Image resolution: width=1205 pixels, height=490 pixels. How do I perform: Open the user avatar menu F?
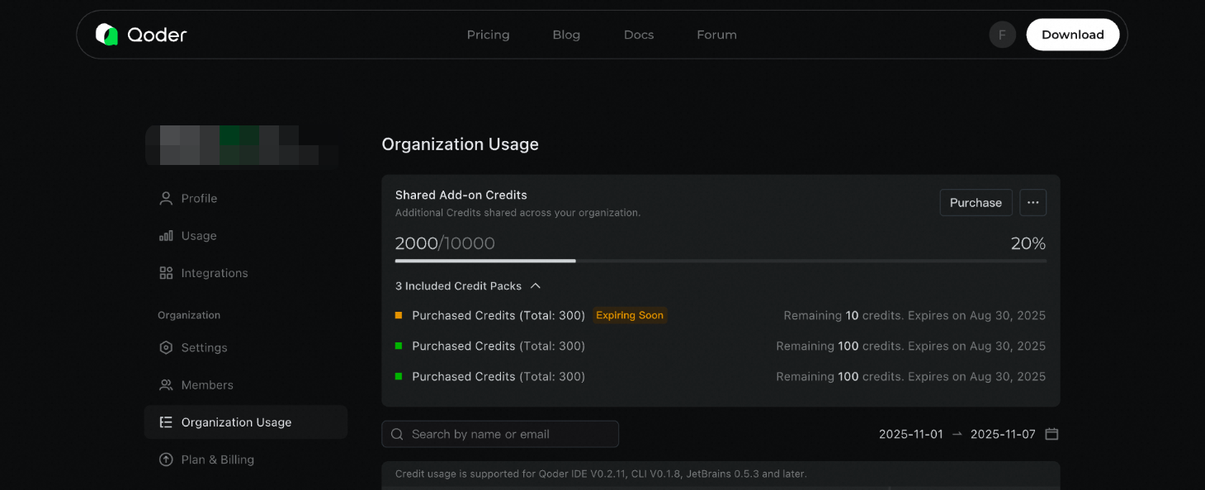pos(1002,35)
